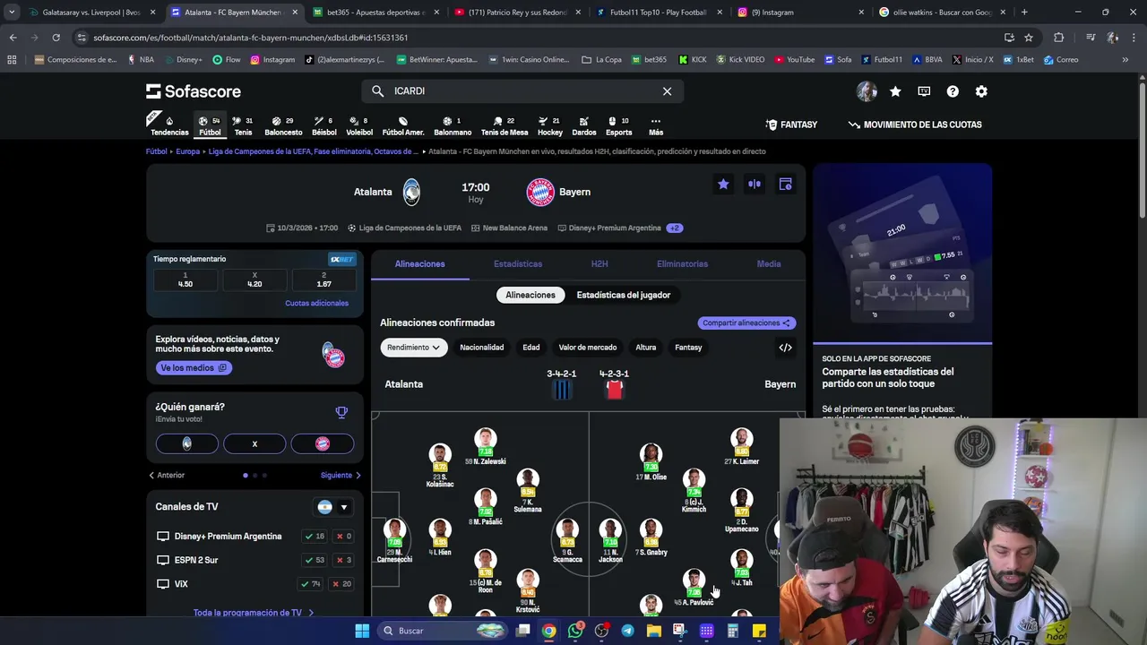This screenshot has width=1147, height=645.
Task: Click the compare teams icon in match header
Action: 755,185
